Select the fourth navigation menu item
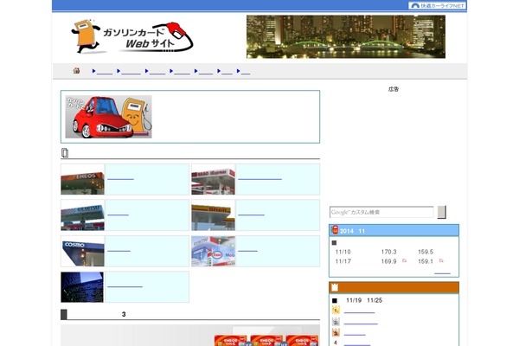The width and height of the screenshot is (519, 346). coord(182,71)
